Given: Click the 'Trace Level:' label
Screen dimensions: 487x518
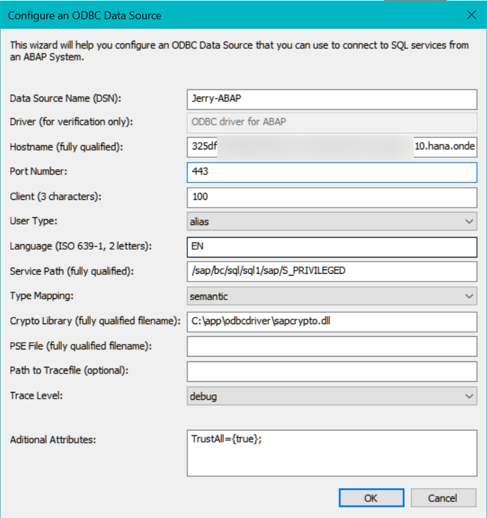Looking at the screenshot, I should 37,396.
